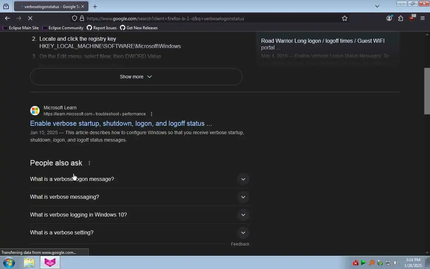This screenshot has width=430, height=269.
Task: Open Road Warrior Long logon result
Action: click(x=323, y=44)
